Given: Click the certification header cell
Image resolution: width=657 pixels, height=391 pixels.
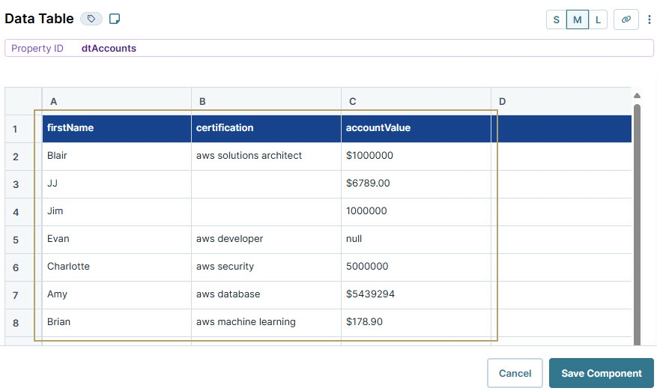Looking at the screenshot, I should tap(266, 129).
